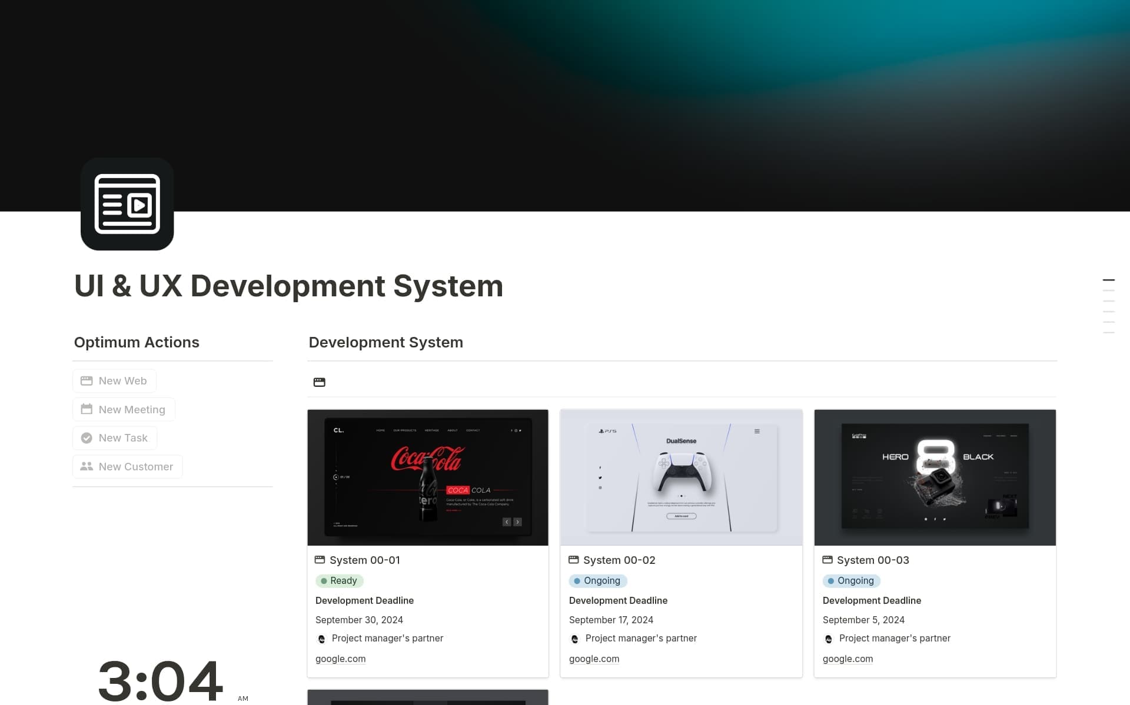Click the checkmark icon beside New Task
This screenshot has height=705, width=1130.
click(x=87, y=438)
